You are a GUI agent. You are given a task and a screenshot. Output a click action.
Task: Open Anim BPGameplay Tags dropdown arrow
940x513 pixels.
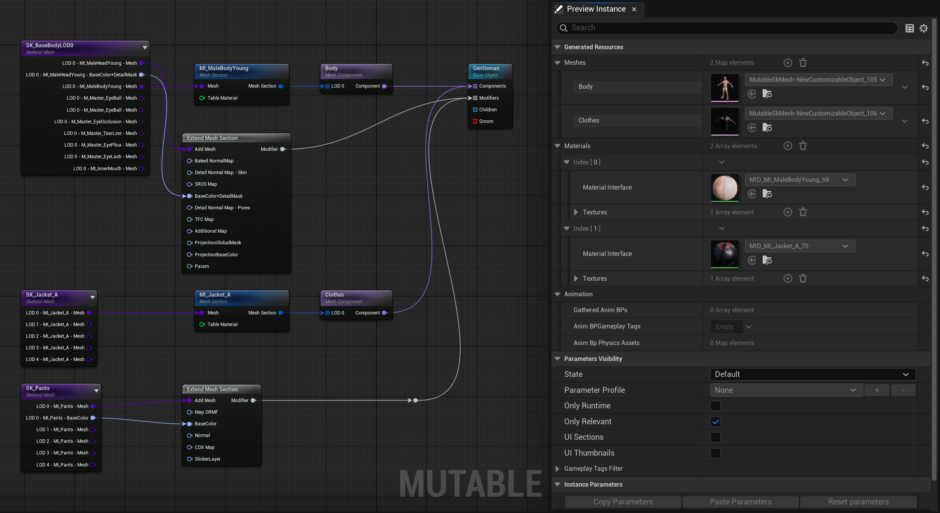[749, 326]
